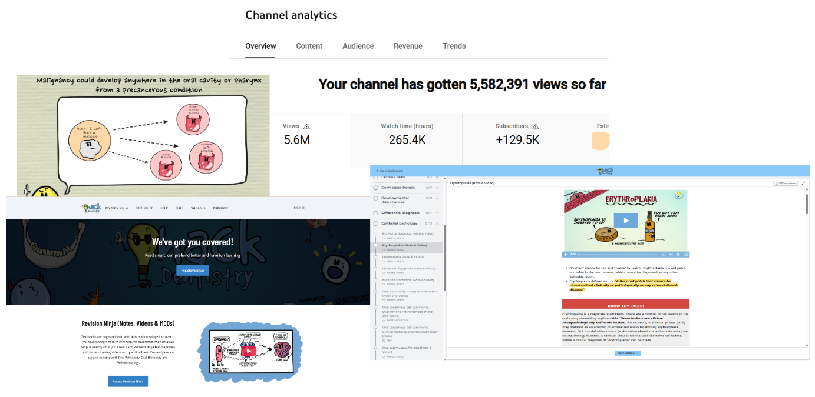Open Purchase in website navbar
The width and height of the screenshot is (815, 397).
[221, 208]
